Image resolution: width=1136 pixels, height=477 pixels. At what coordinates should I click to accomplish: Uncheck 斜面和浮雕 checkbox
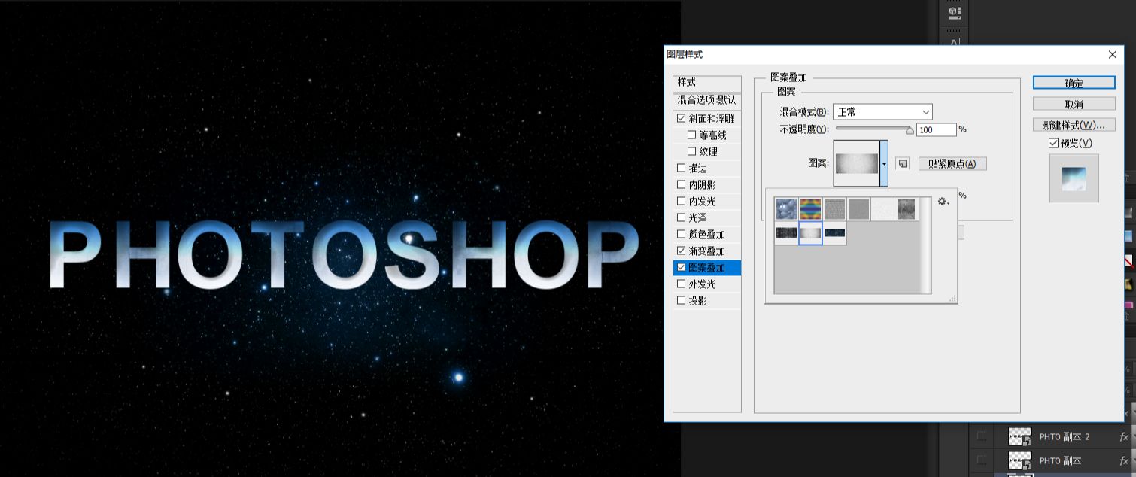[682, 119]
